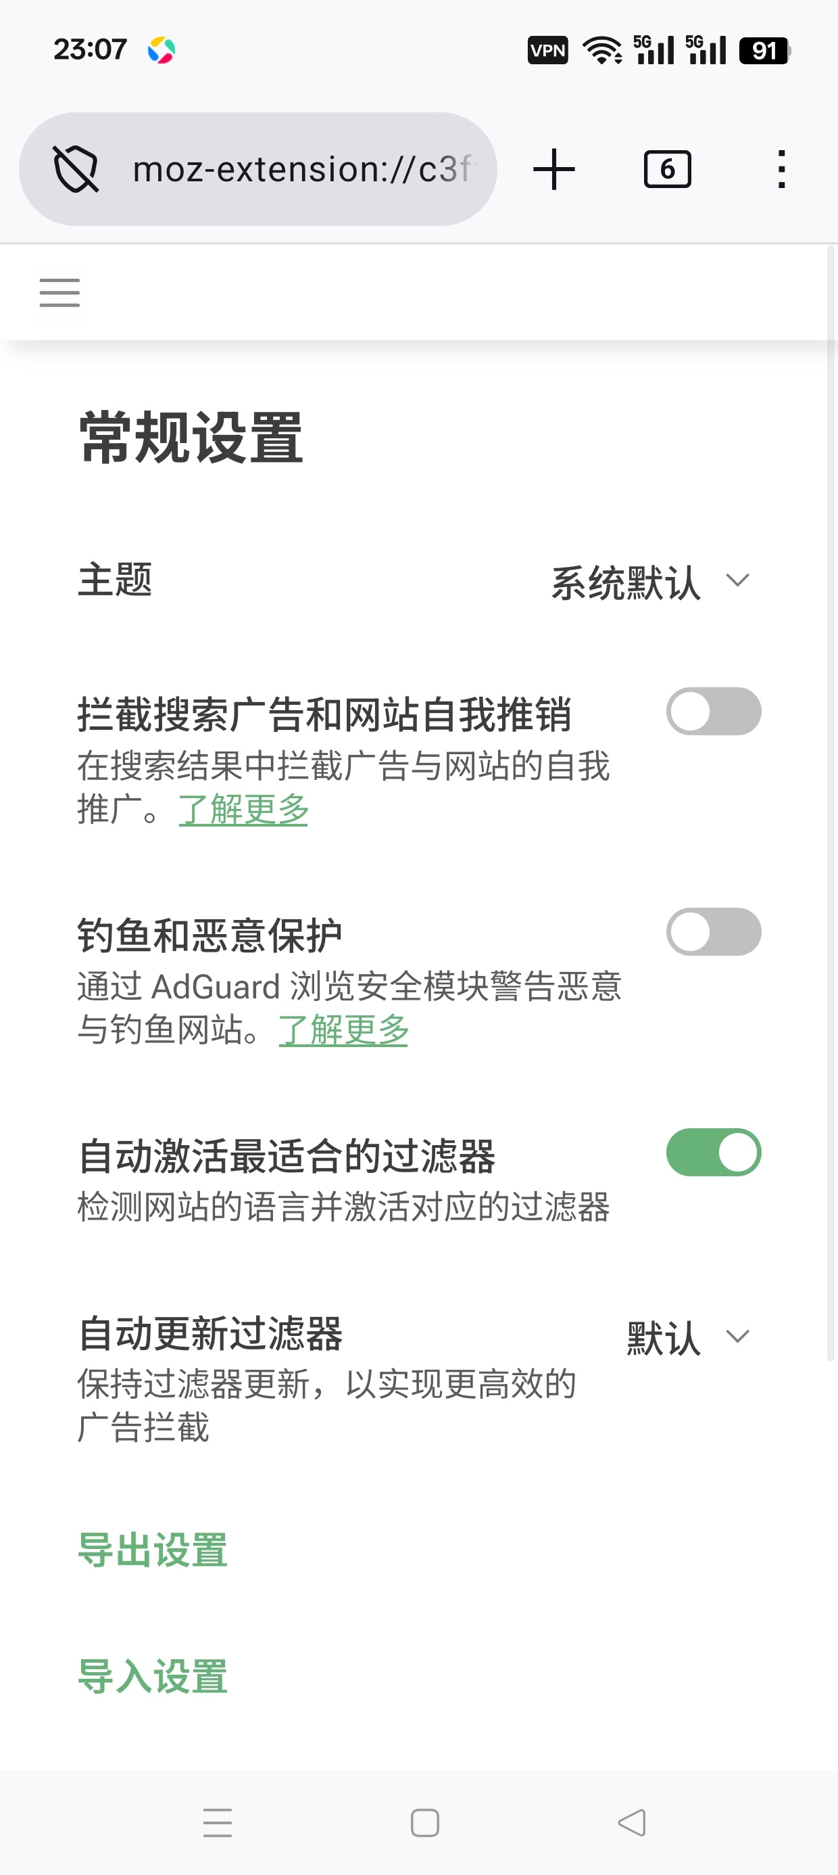Open a new tab with plus icon
Image resolution: width=838 pixels, height=1875 pixels.
pos(553,169)
